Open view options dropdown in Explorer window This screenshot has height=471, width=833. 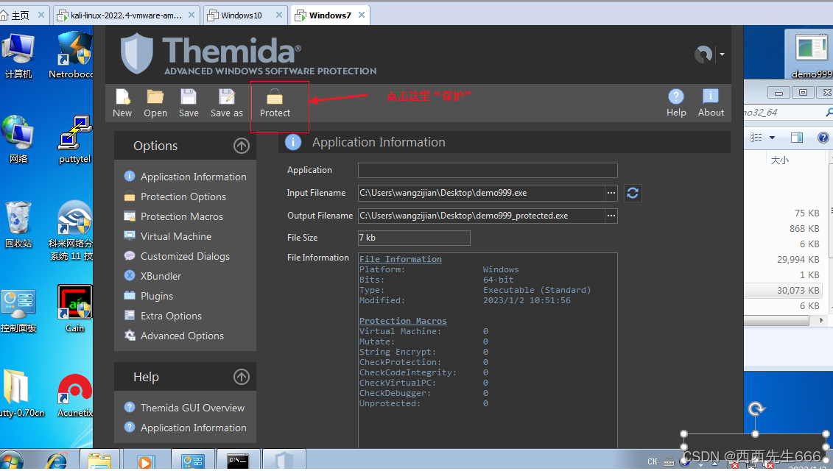tap(773, 138)
